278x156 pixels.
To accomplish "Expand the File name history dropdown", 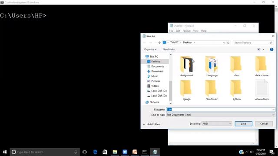I will point(273,110).
